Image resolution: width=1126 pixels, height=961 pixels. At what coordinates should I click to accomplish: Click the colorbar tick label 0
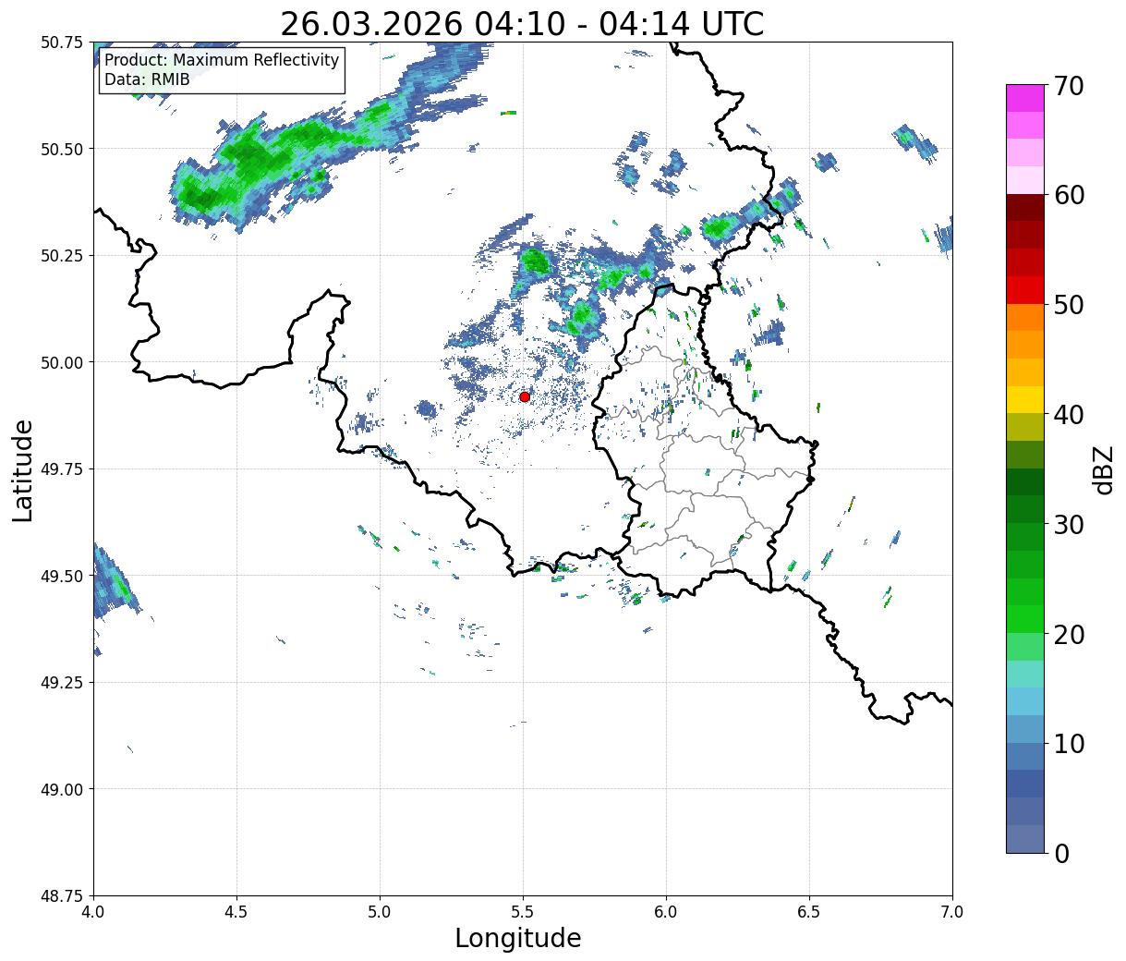click(x=1060, y=853)
